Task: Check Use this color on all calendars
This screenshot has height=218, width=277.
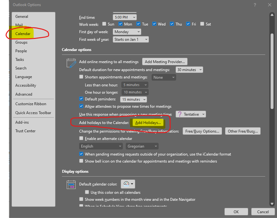Action: 87,192
